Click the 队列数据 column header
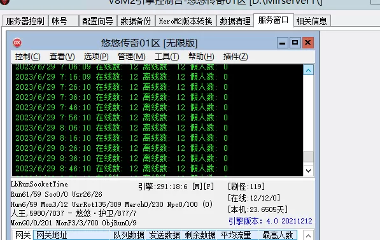The image size is (380, 240). pyautogui.click(x=128, y=235)
